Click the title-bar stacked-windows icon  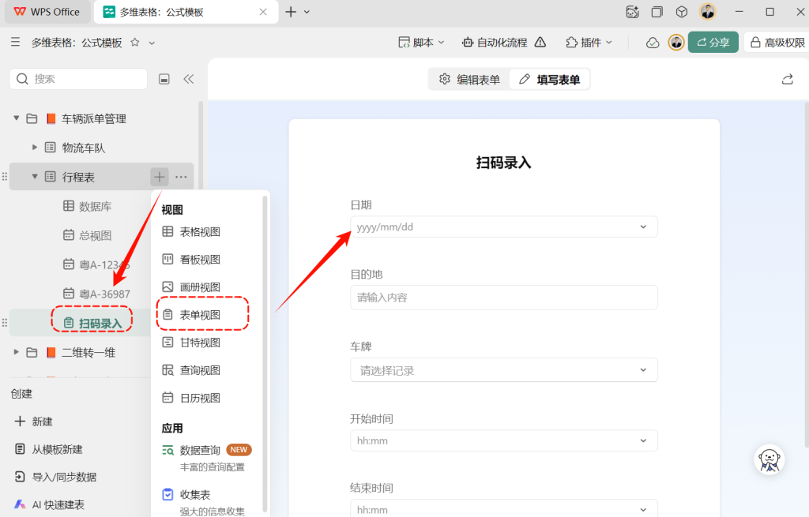coord(657,12)
